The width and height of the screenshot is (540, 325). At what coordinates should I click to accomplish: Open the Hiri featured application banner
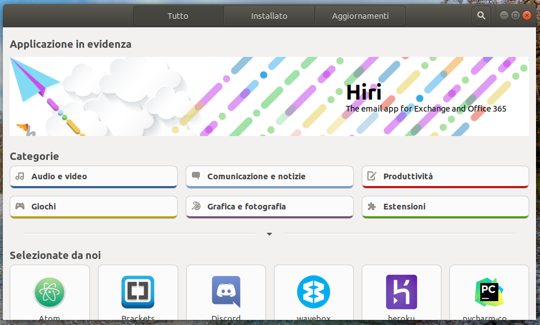[x=269, y=96]
